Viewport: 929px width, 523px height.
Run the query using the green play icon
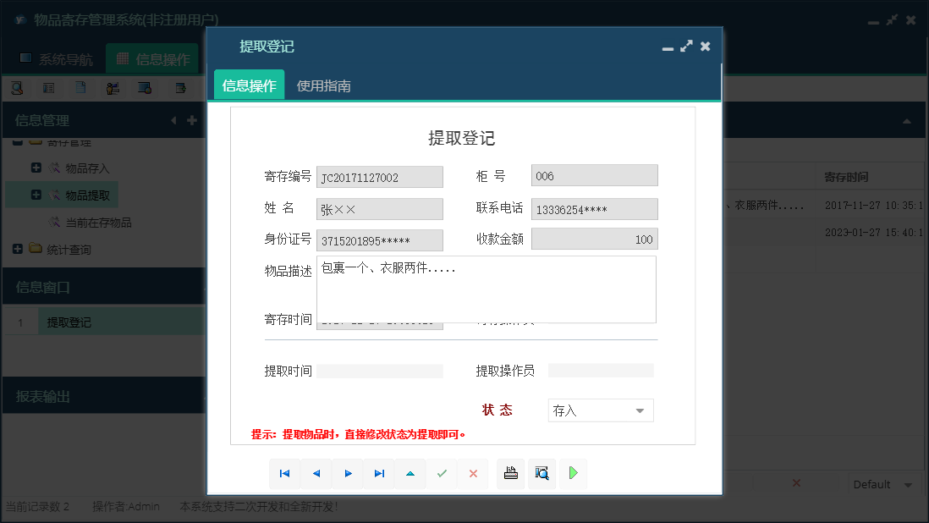tap(573, 474)
